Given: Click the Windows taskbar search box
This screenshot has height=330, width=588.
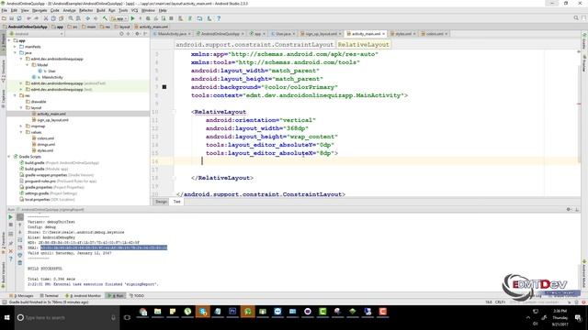Looking at the screenshot, I should (67, 318).
